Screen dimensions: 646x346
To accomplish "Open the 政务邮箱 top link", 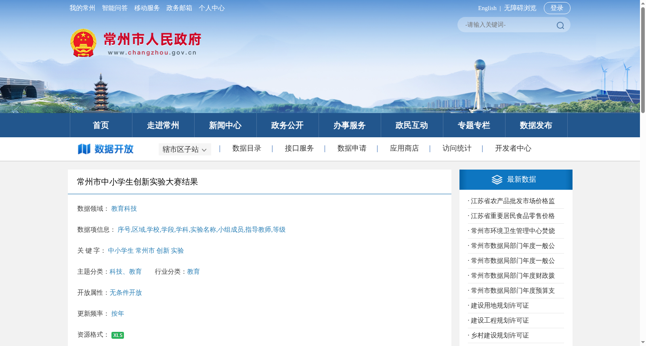I will tap(179, 8).
